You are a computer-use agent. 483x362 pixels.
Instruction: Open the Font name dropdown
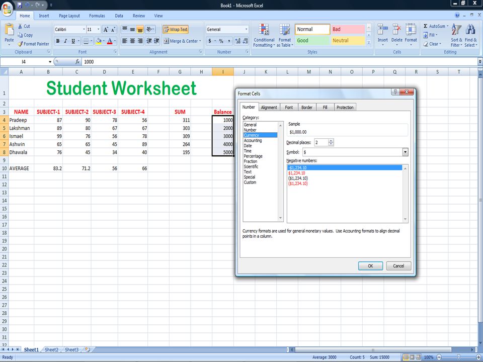84,30
